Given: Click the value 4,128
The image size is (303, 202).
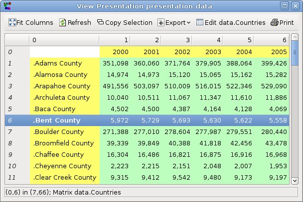Looking at the screenshot, I should (243, 109).
